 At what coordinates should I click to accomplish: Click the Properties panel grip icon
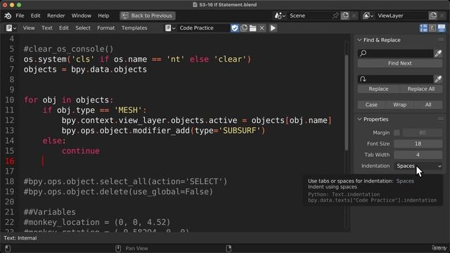pyautogui.click(x=441, y=119)
